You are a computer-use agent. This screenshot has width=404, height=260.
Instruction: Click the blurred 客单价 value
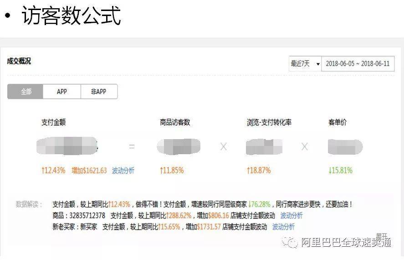345,147
